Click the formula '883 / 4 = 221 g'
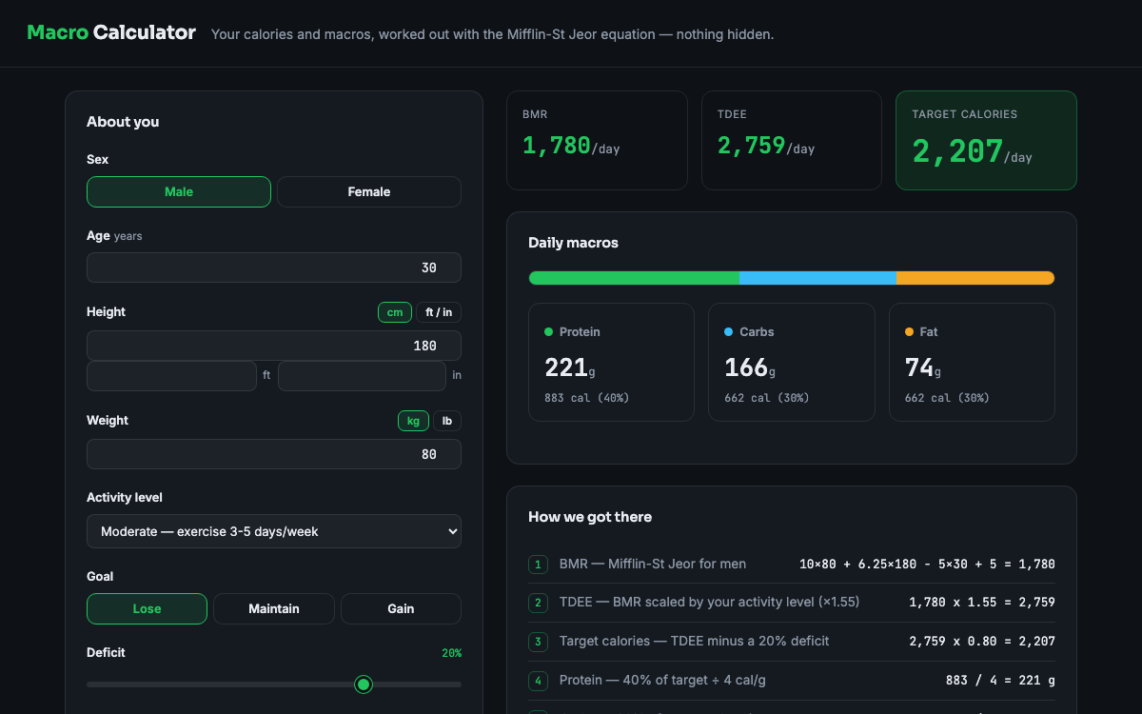 (x=1000, y=681)
